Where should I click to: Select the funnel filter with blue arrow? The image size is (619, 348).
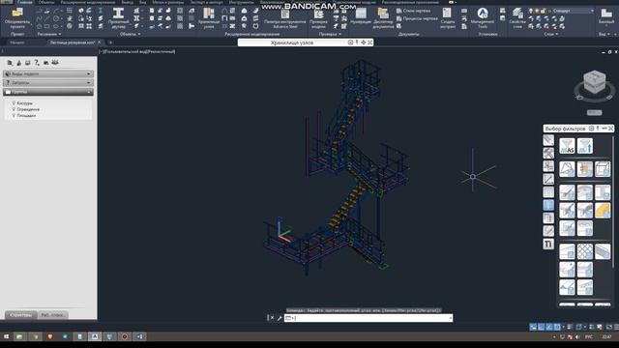(x=584, y=146)
